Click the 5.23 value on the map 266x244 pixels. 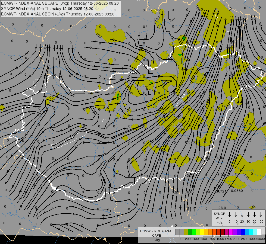coord(221,175)
